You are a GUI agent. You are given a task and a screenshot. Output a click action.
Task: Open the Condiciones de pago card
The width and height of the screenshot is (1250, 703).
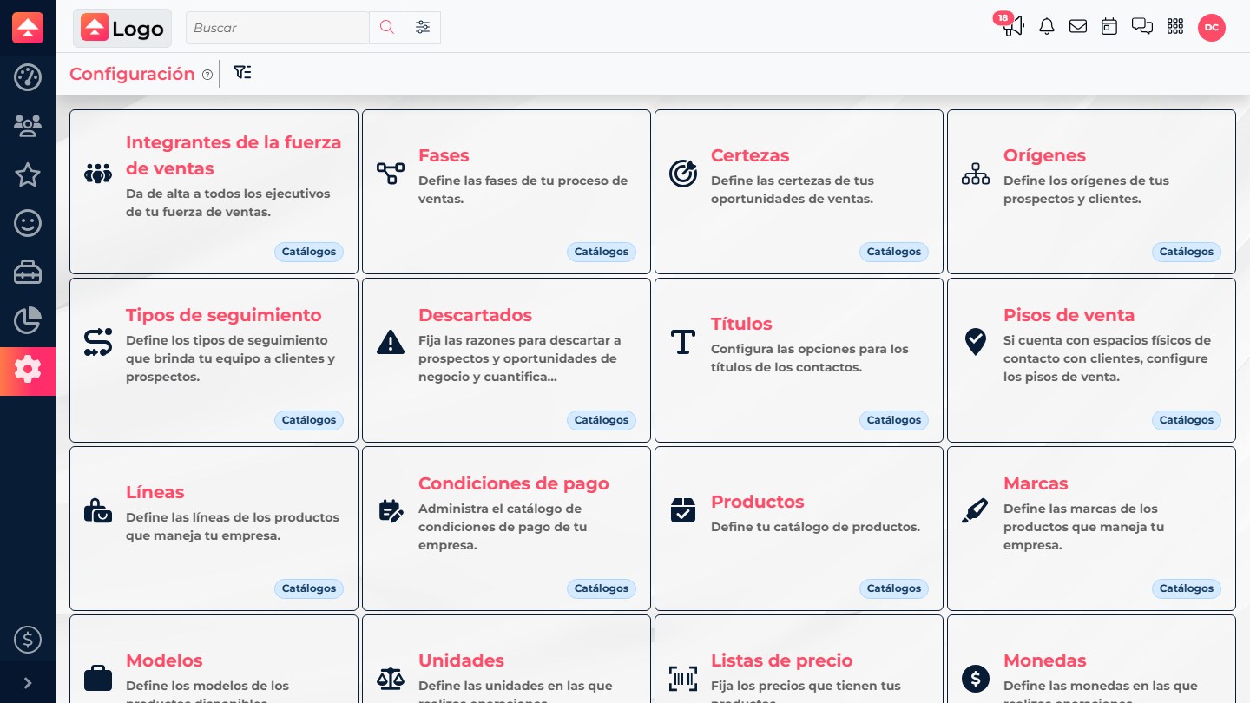506,529
